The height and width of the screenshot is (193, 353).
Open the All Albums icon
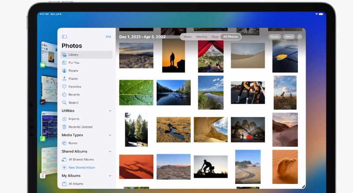click(64, 184)
